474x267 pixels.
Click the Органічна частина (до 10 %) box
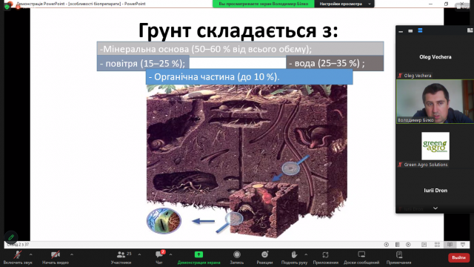pos(249,77)
